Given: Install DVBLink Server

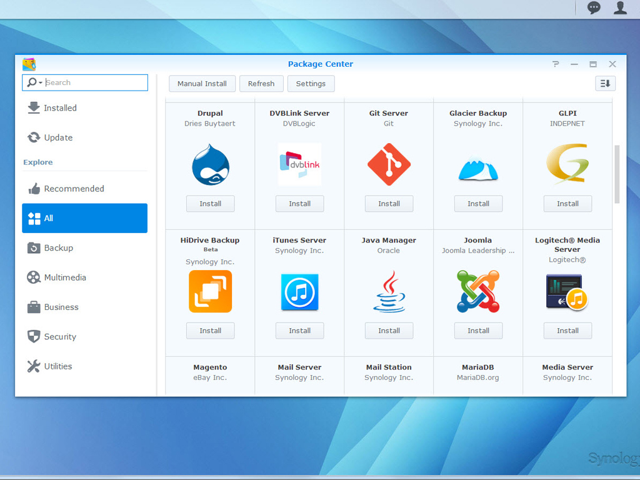Looking at the screenshot, I should coord(299,204).
